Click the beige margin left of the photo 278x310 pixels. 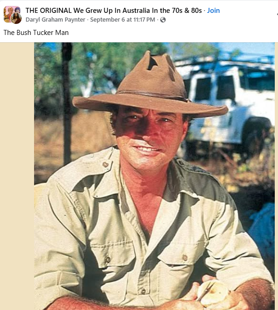tap(17, 176)
